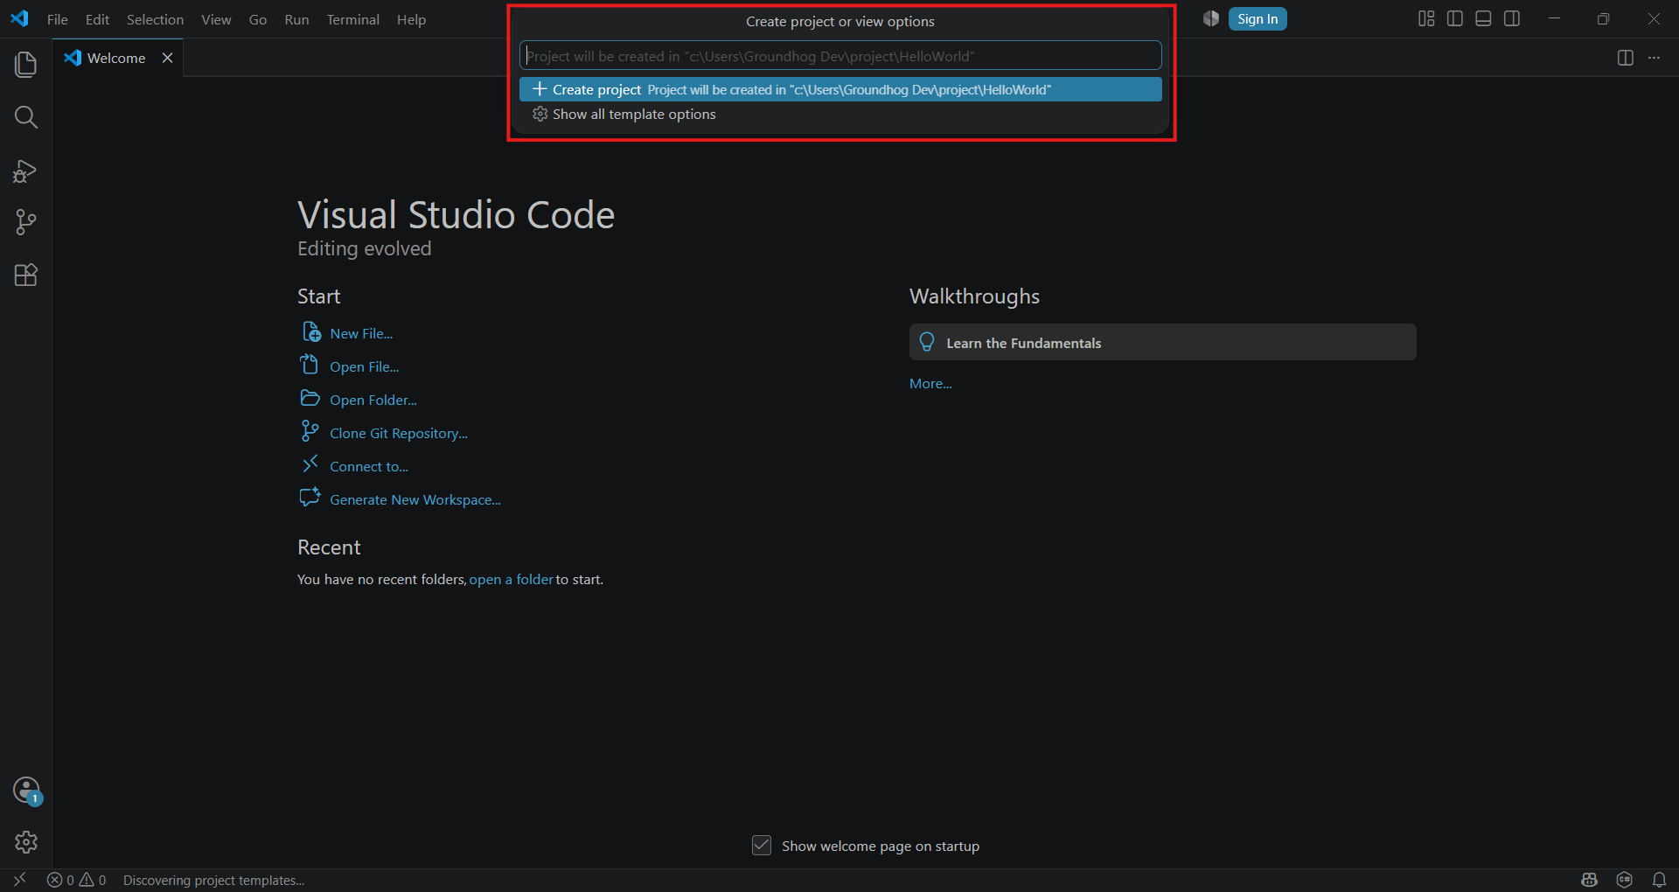Image resolution: width=1679 pixels, height=892 pixels.
Task: Click the Sign In button
Action: coord(1258,19)
